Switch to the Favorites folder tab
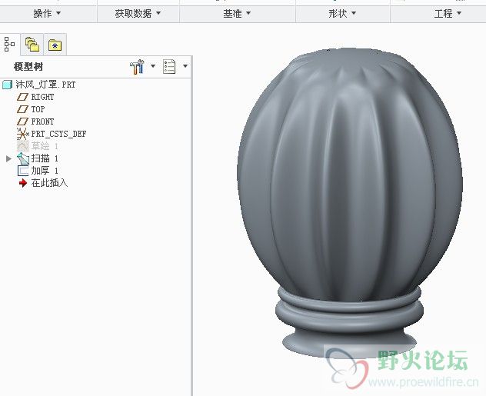Screen dimensions: 486x396 tap(55, 45)
